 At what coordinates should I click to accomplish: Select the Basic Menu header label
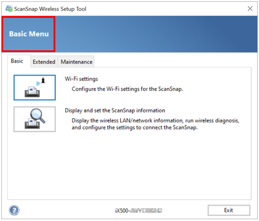pyautogui.click(x=29, y=34)
